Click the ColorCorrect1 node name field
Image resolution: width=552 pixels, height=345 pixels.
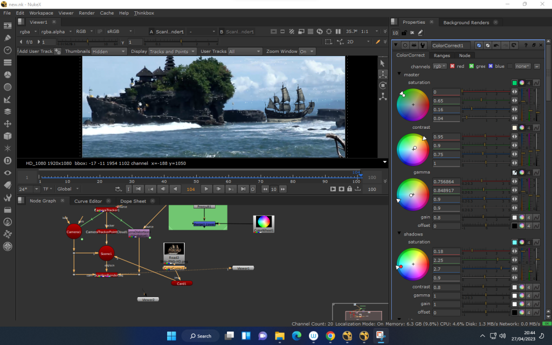coord(451,45)
